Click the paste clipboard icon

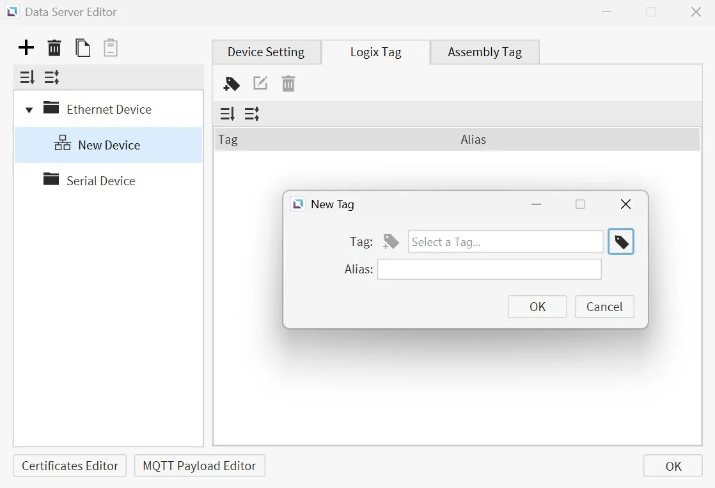111,48
